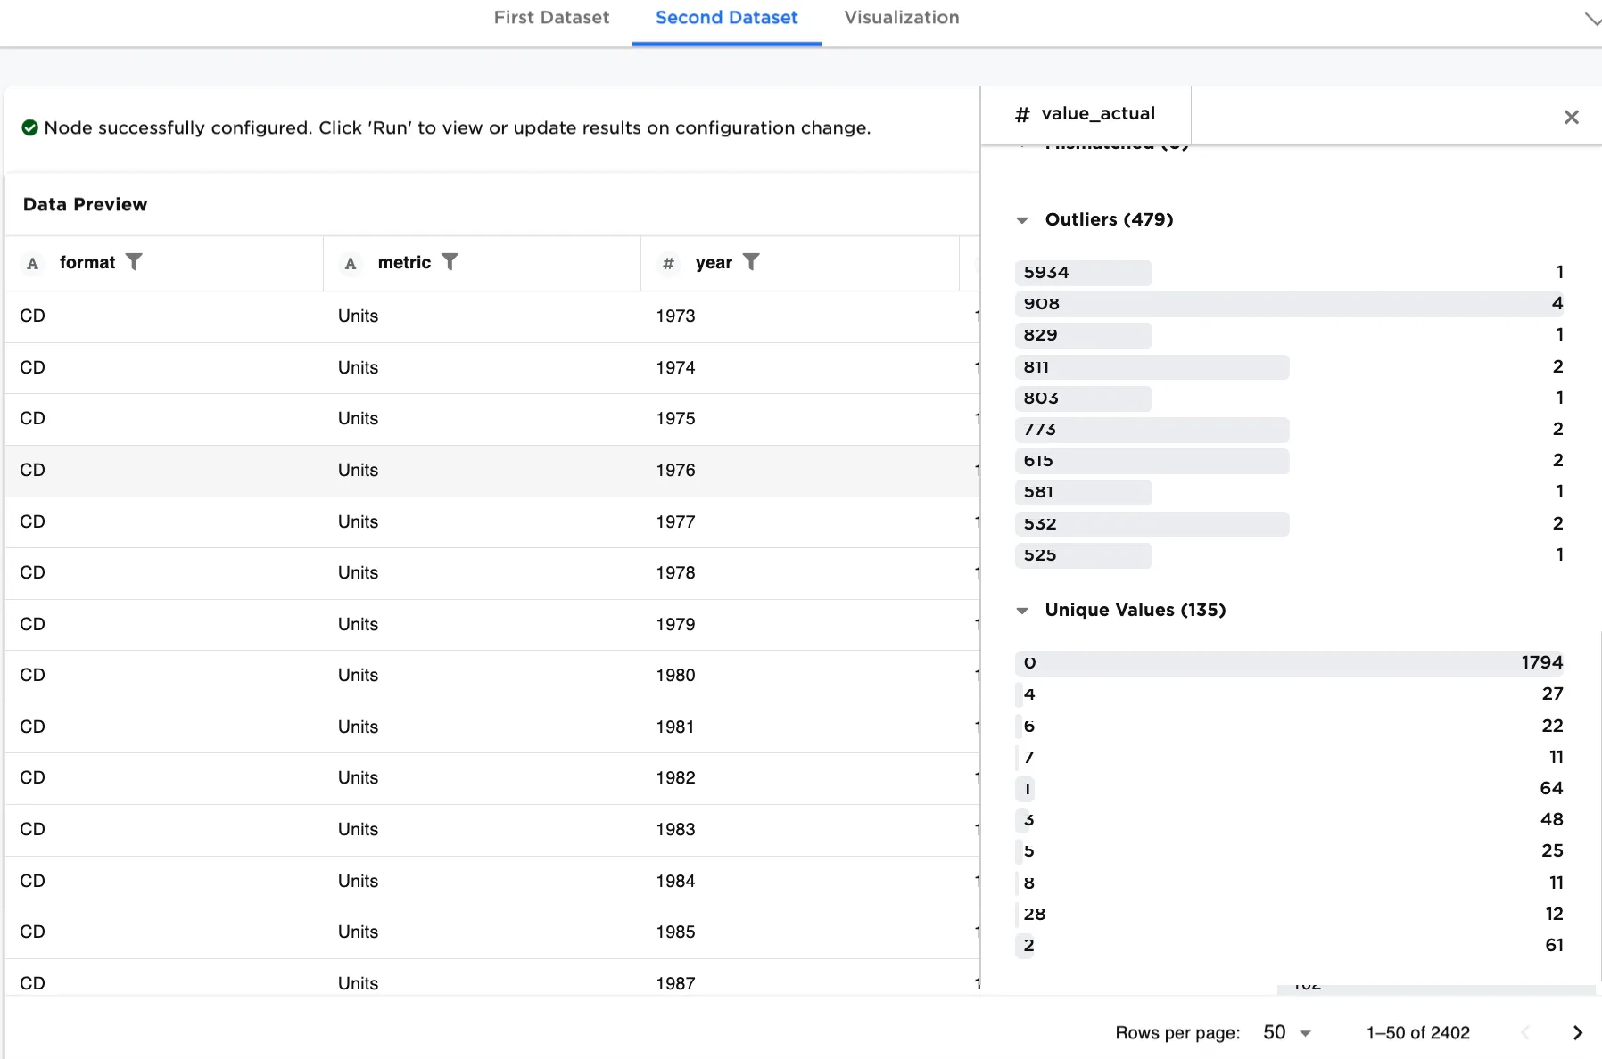This screenshot has width=1602, height=1059.
Task: Collapse the Outliers (479) section
Action: pos(1022,220)
